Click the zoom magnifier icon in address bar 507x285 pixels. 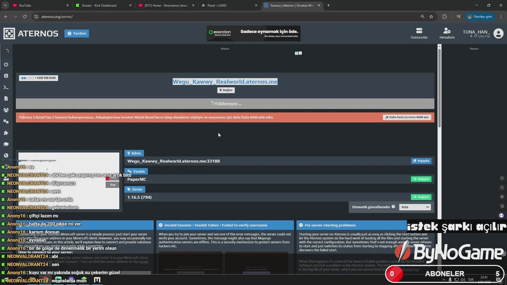click(423, 17)
